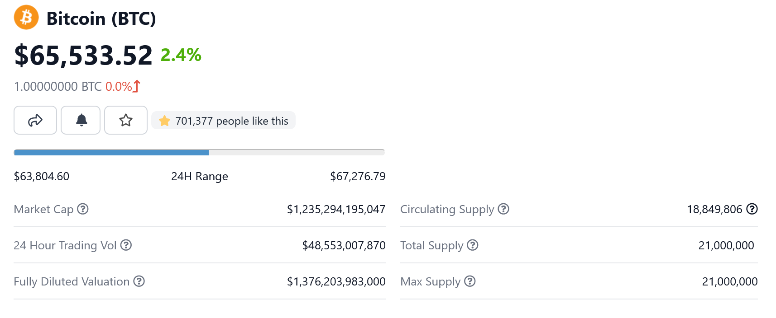
Task: Click the 24 Hour Trading Vol help icon
Action: [126, 245]
